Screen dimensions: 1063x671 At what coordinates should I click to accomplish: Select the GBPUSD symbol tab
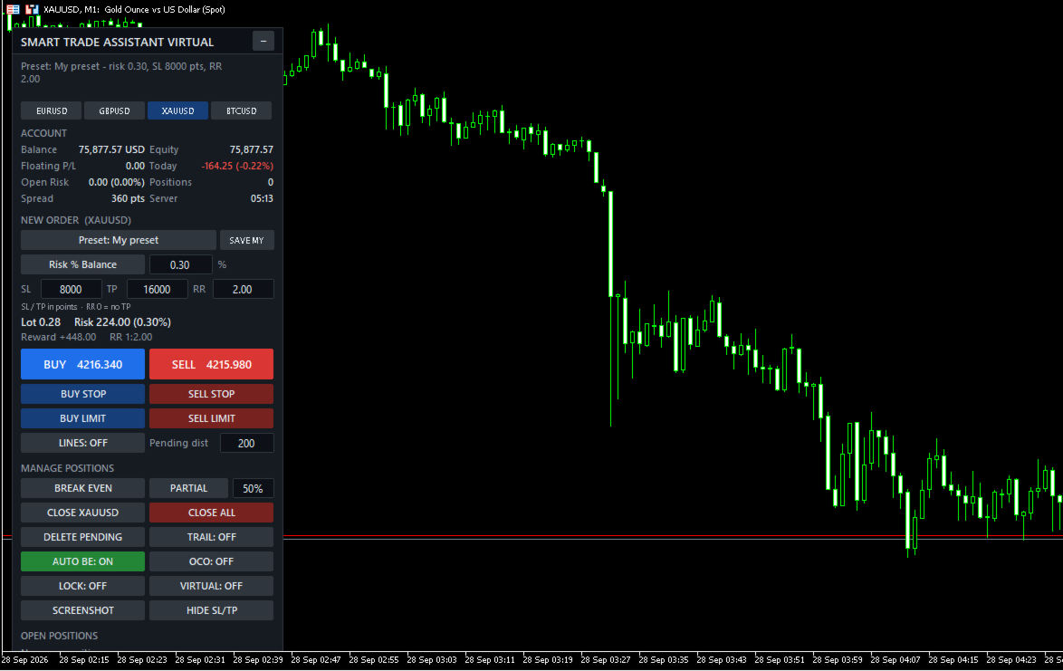(x=115, y=110)
